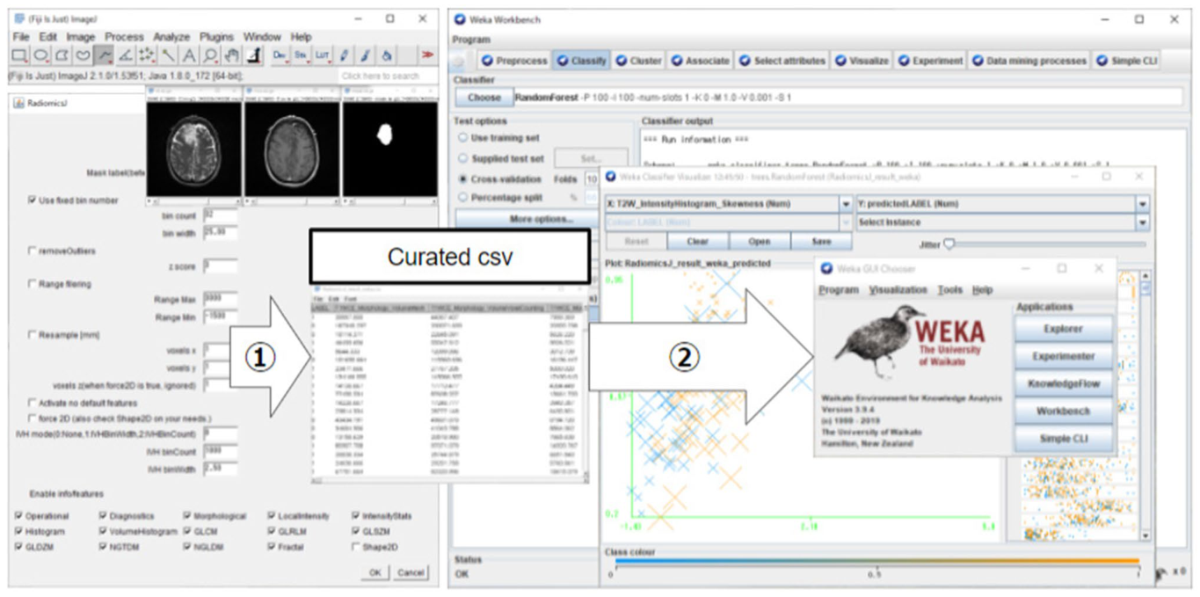Viewport: 1200px width, 597px height.
Task: Enable the Resample [mm] checkbox
Action: pos(33,335)
